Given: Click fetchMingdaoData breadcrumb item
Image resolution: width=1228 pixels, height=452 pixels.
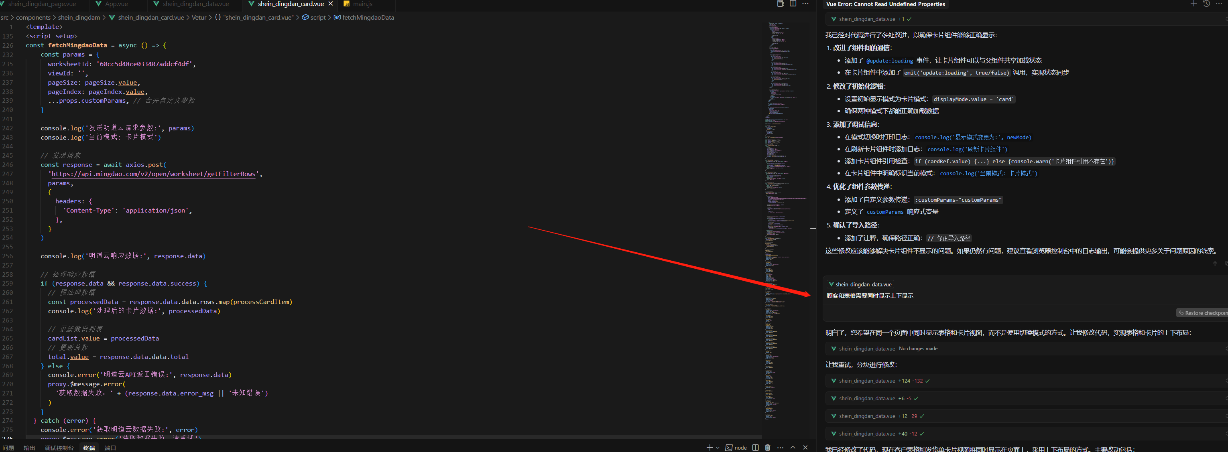Looking at the screenshot, I should tap(368, 18).
